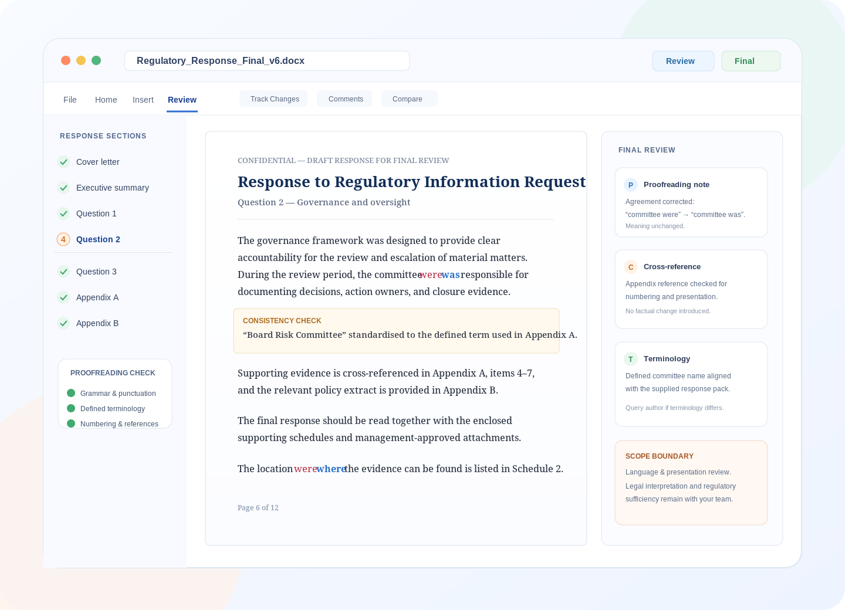Open the File menu
This screenshot has height=610, width=845.
point(70,100)
